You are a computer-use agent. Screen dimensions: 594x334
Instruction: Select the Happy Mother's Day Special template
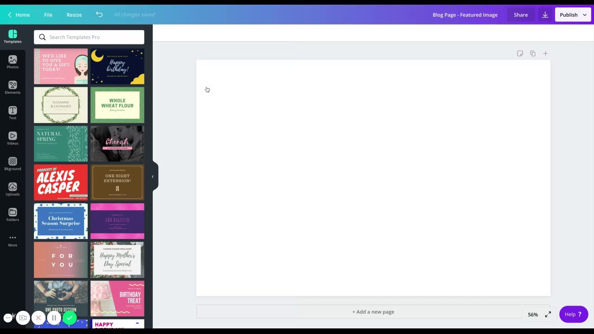(x=117, y=260)
